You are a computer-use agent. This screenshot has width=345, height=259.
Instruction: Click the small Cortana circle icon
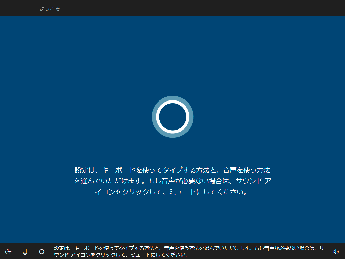pyautogui.click(x=42, y=251)
